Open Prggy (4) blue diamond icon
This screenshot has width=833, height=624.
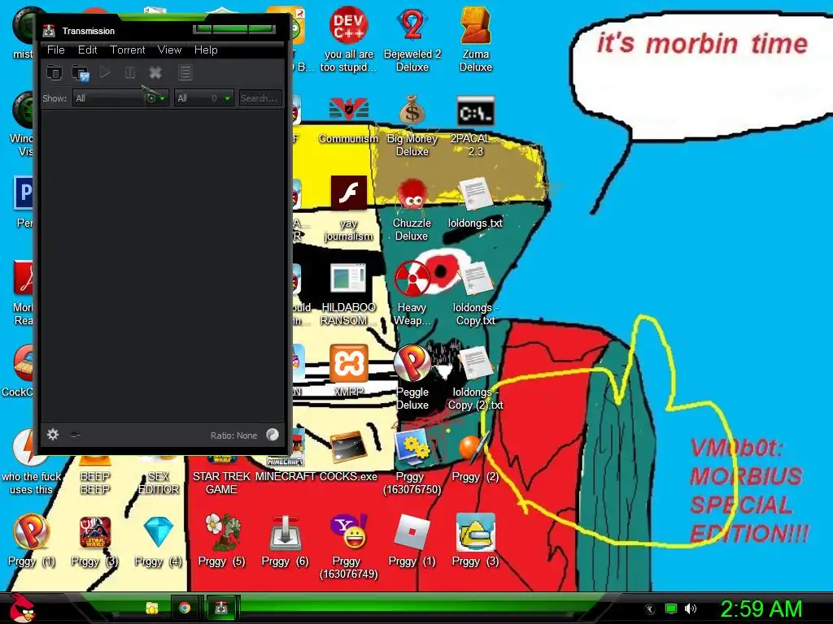click(x=159, y=540)
